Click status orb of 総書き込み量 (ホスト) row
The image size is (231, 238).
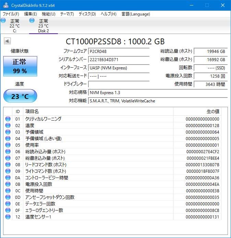8,158
